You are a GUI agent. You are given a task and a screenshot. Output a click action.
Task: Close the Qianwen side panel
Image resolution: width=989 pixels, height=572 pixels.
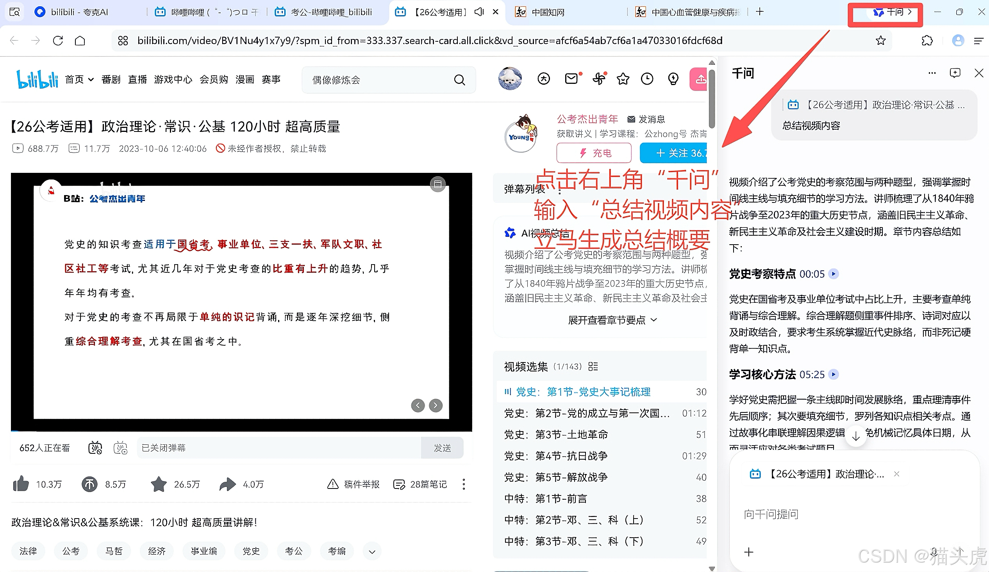(x=979, y=73)
